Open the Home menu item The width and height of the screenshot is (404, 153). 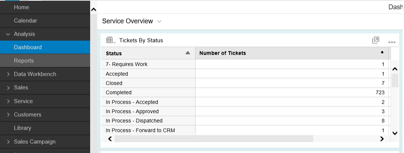45,7
